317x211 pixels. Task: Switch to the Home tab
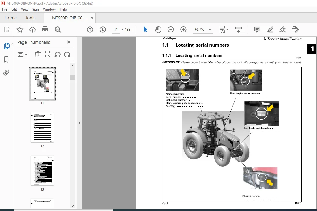tap(11, 18)
